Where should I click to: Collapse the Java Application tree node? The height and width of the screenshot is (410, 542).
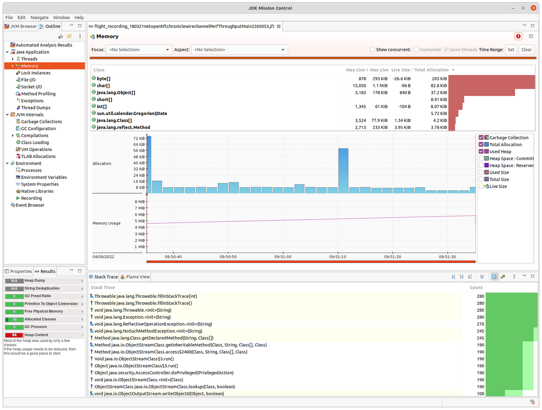tap(7, 52)
